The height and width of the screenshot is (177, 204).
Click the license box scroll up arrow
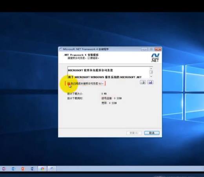point(151,69)
